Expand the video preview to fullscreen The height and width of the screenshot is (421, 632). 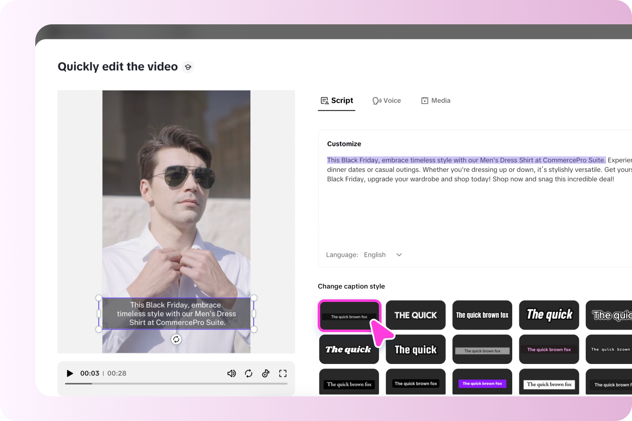(283, 373)
